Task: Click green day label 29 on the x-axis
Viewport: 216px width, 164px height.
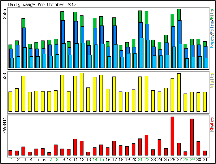Action: [x=192, y=160]
